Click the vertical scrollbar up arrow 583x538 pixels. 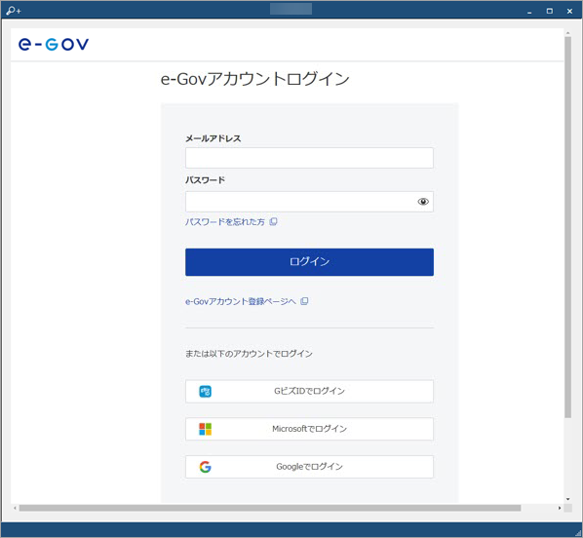click(567, 33)
